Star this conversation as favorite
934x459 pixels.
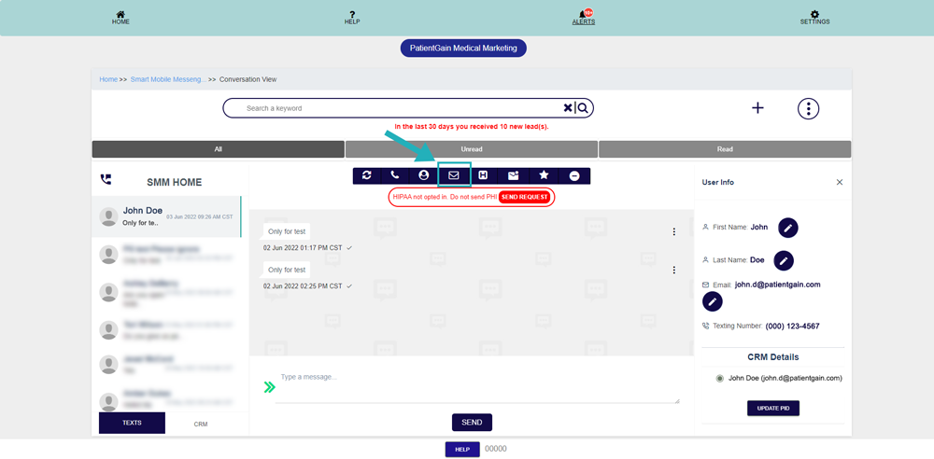(x=544, y=175)
